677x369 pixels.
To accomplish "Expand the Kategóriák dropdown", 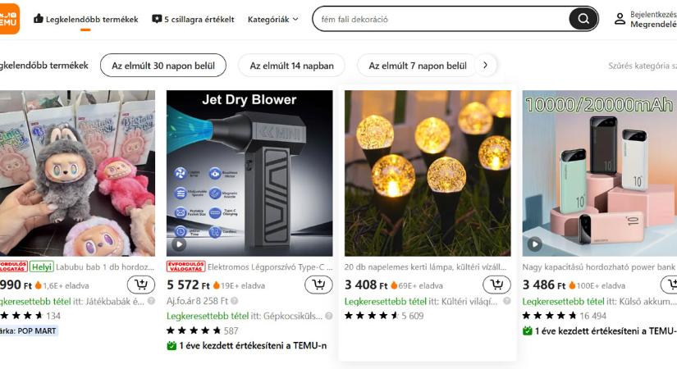I will tap(273, 19).
